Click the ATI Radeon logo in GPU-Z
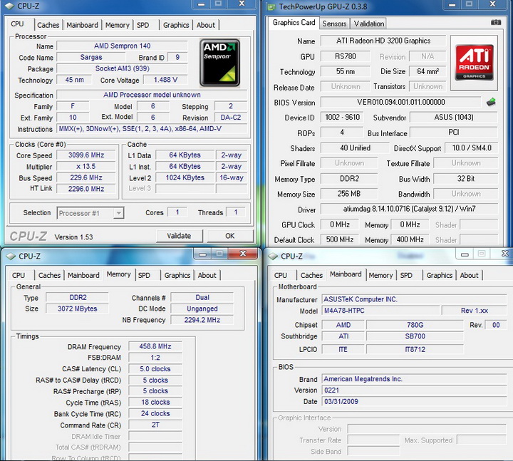The width and height of the screenshot is (513, 461). coord(474,63)
